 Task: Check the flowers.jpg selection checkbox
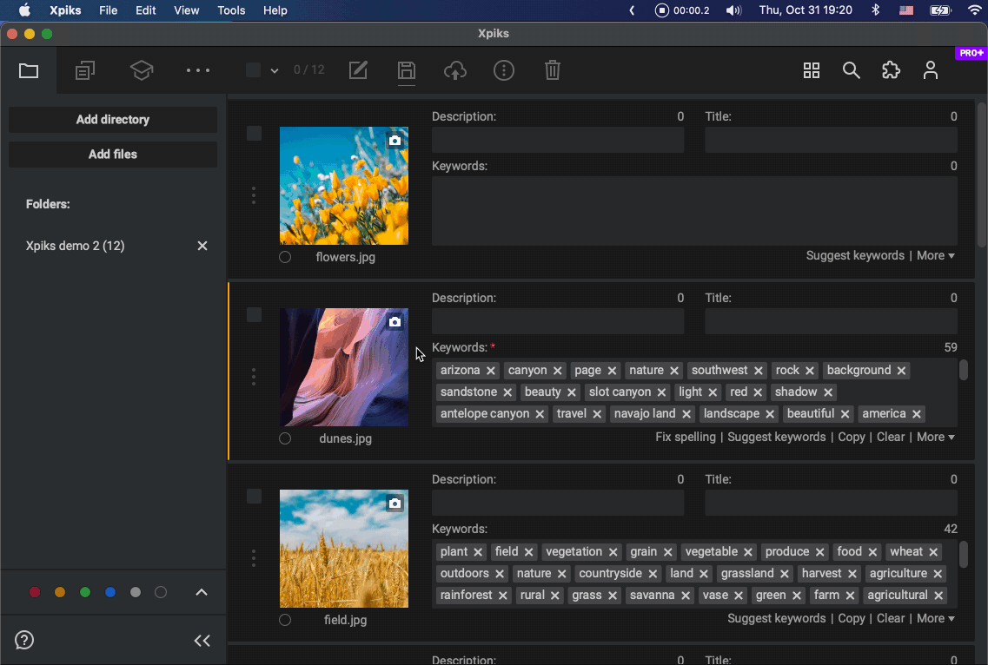[x=254, y=134]
